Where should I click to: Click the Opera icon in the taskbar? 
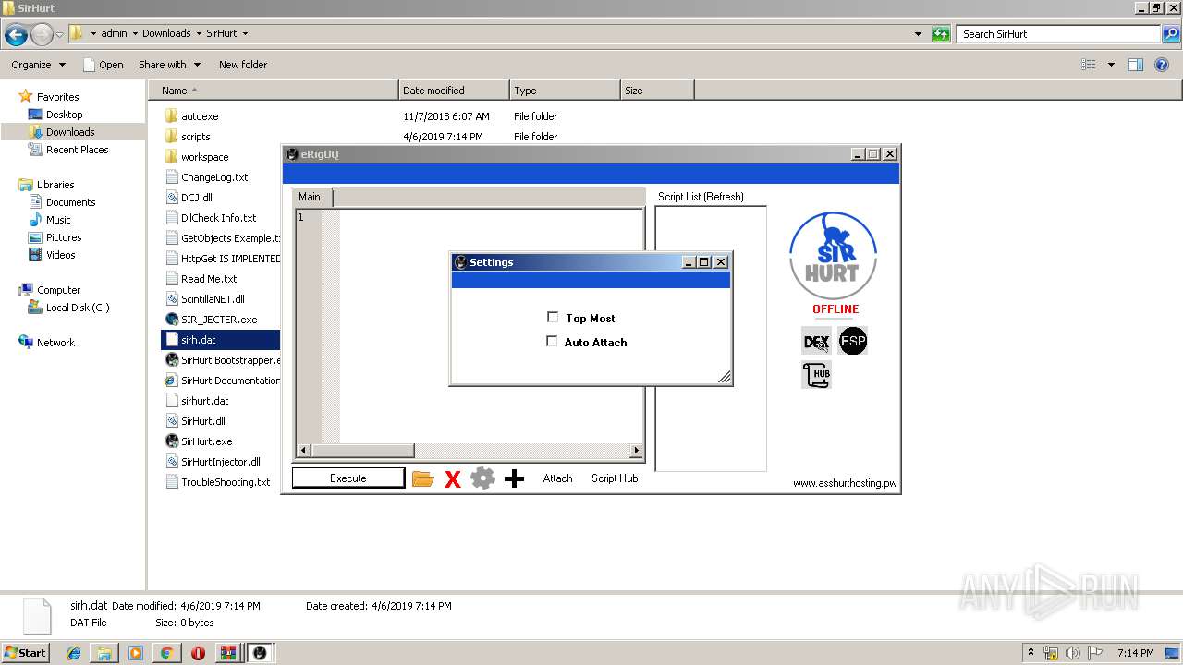(198, 653)
